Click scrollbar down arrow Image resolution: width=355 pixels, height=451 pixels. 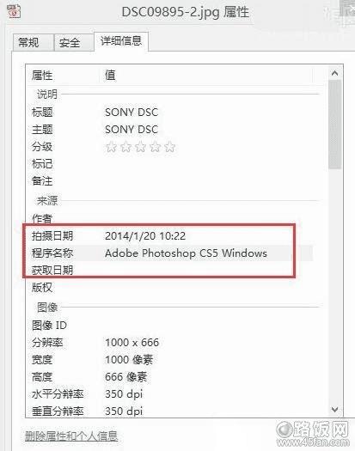pyautogui.click(x=334, y=409)
